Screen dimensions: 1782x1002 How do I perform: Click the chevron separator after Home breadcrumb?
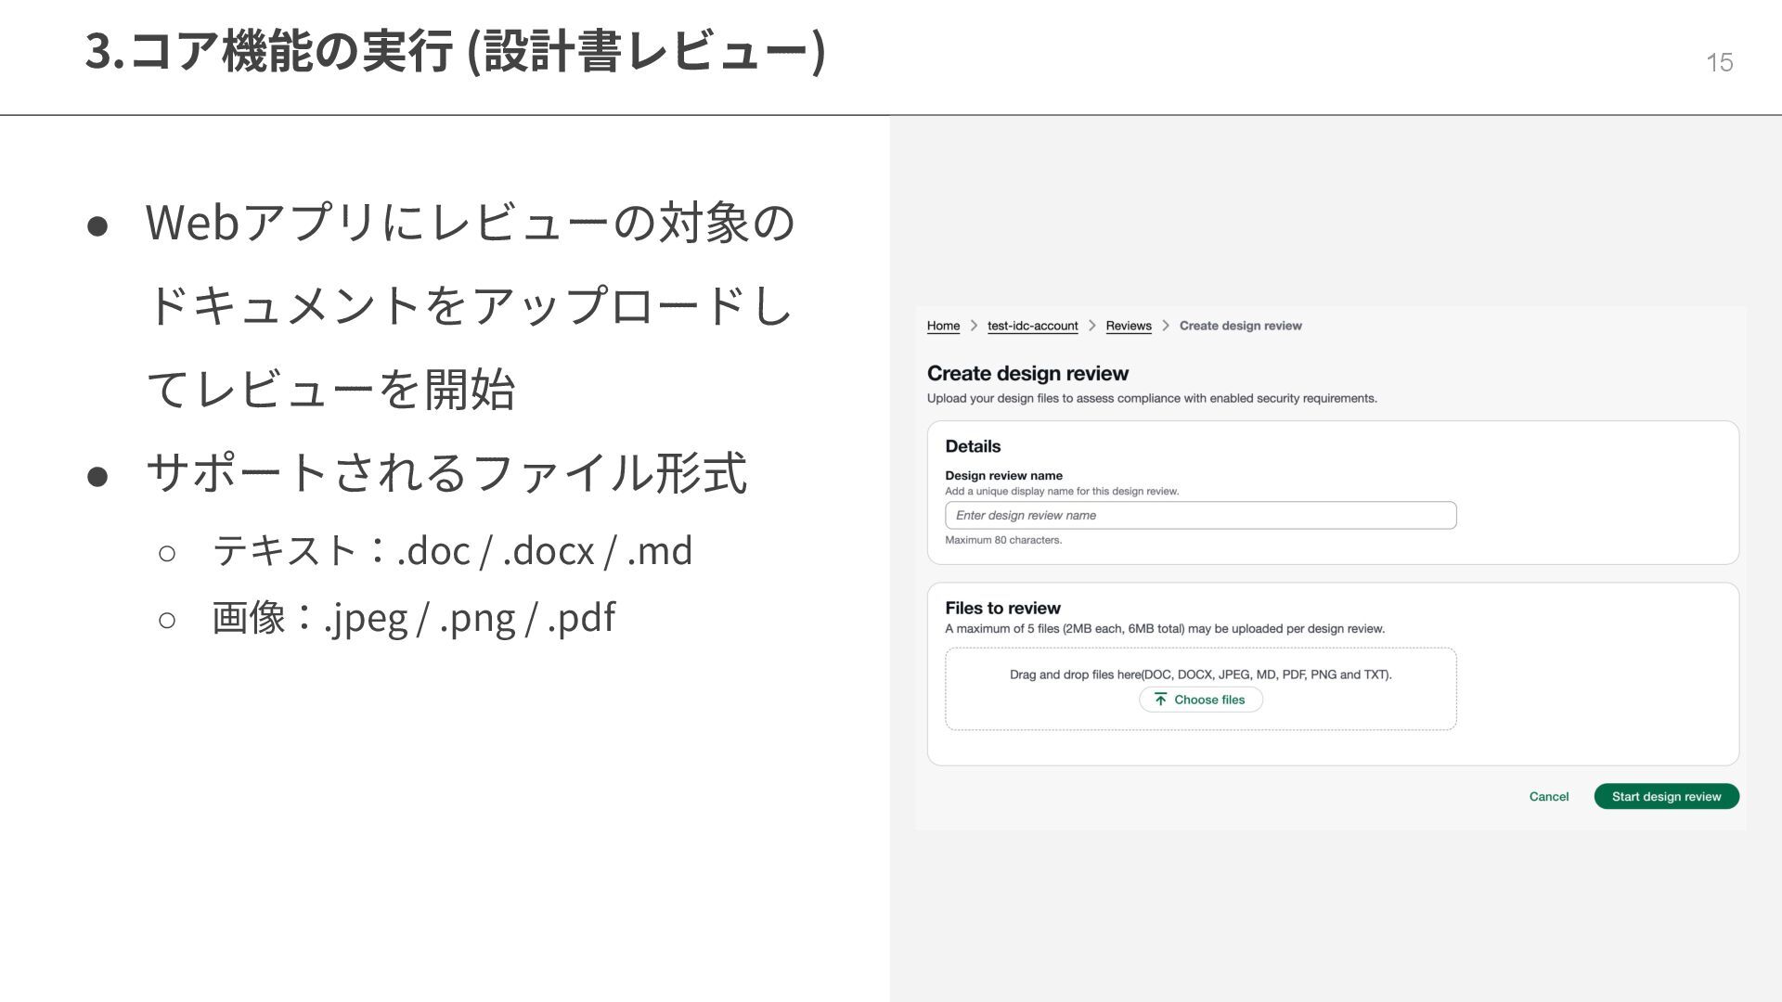click(x=974, y=326)
